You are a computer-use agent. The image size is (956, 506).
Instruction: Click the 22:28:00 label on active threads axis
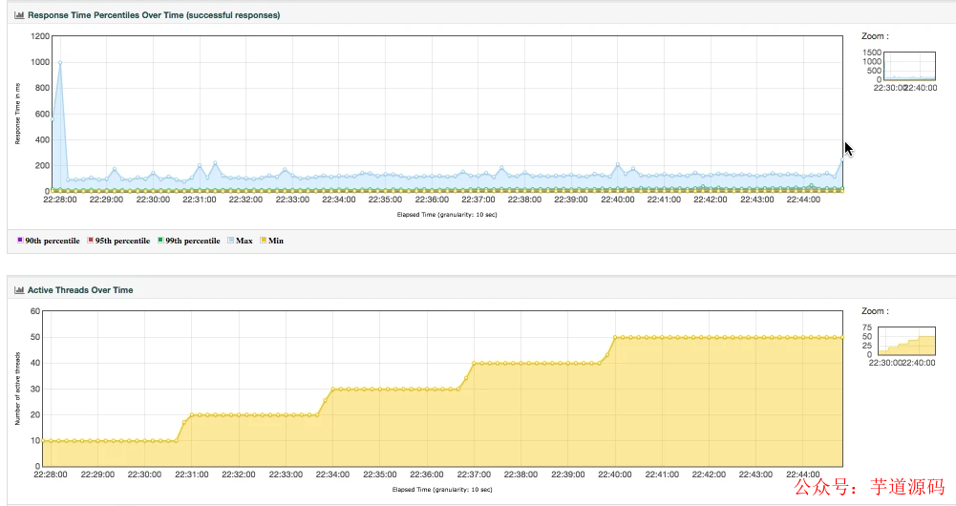(51, 474)
